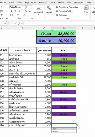This screenshot has height=137, width=95.
Task: Click the สถานะ header cell
Action: pyautogui.click(x=64, y=50)
